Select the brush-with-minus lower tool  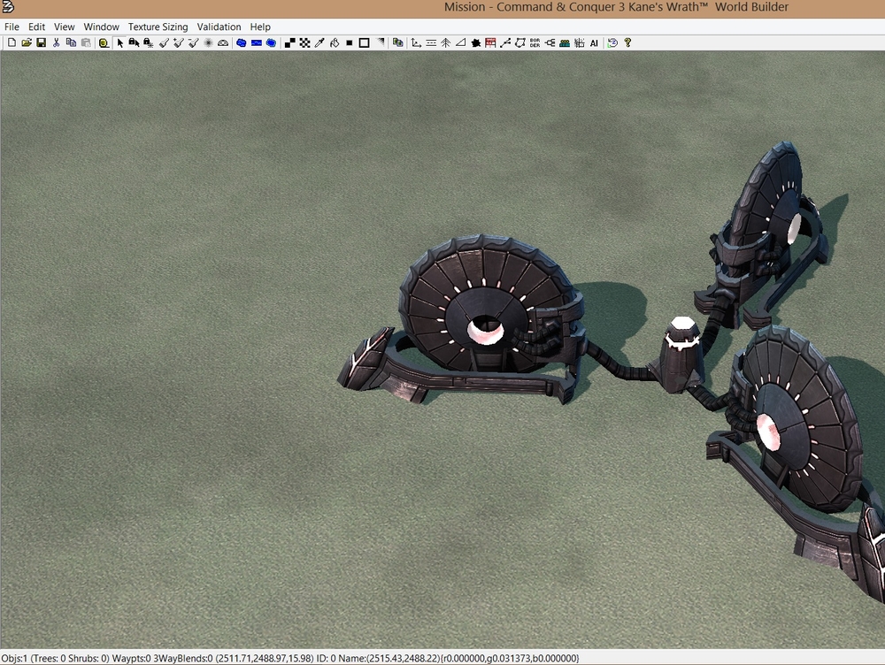(194, 42)
